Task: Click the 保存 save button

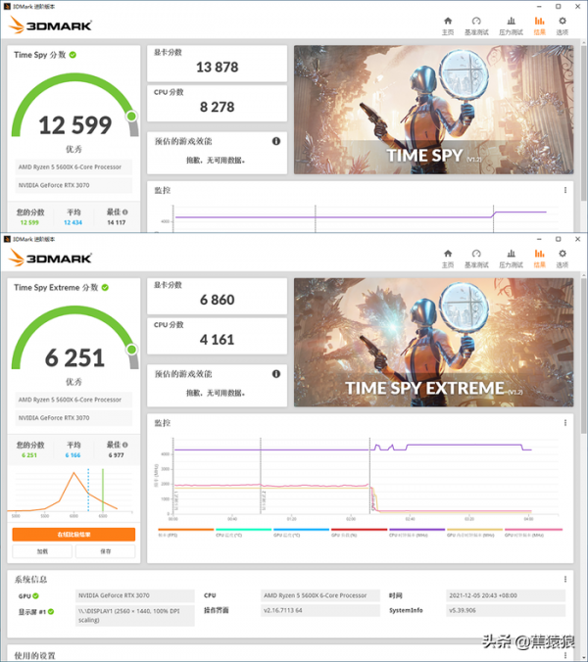Action: click(x=105, y=551)
